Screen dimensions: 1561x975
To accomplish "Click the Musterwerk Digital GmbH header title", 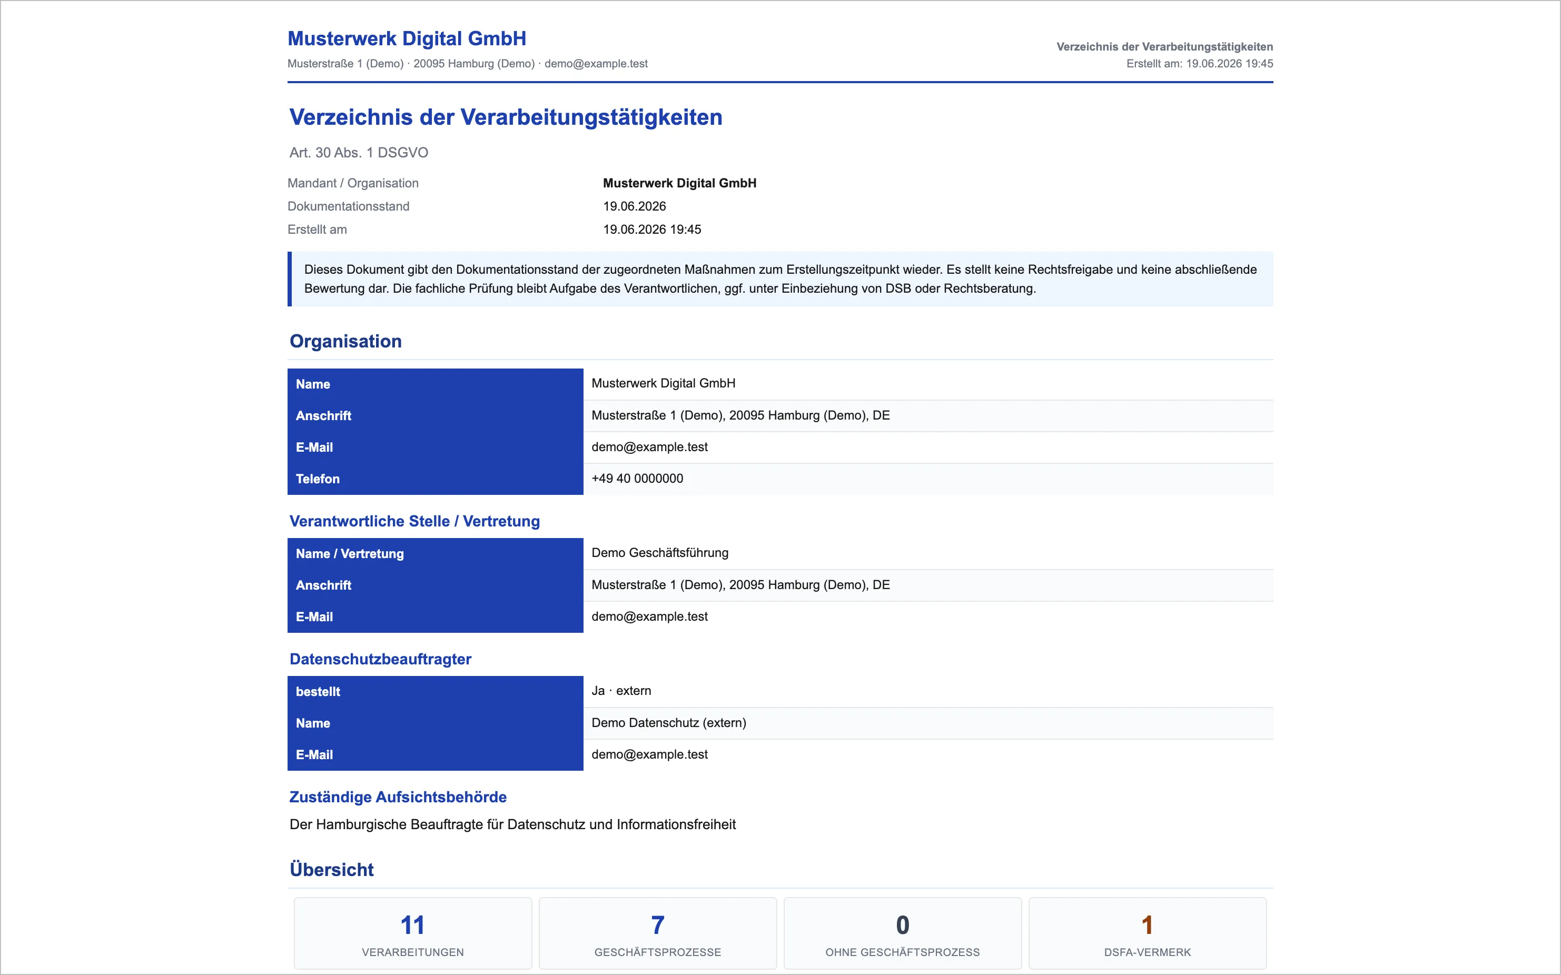I will point(407,38).
